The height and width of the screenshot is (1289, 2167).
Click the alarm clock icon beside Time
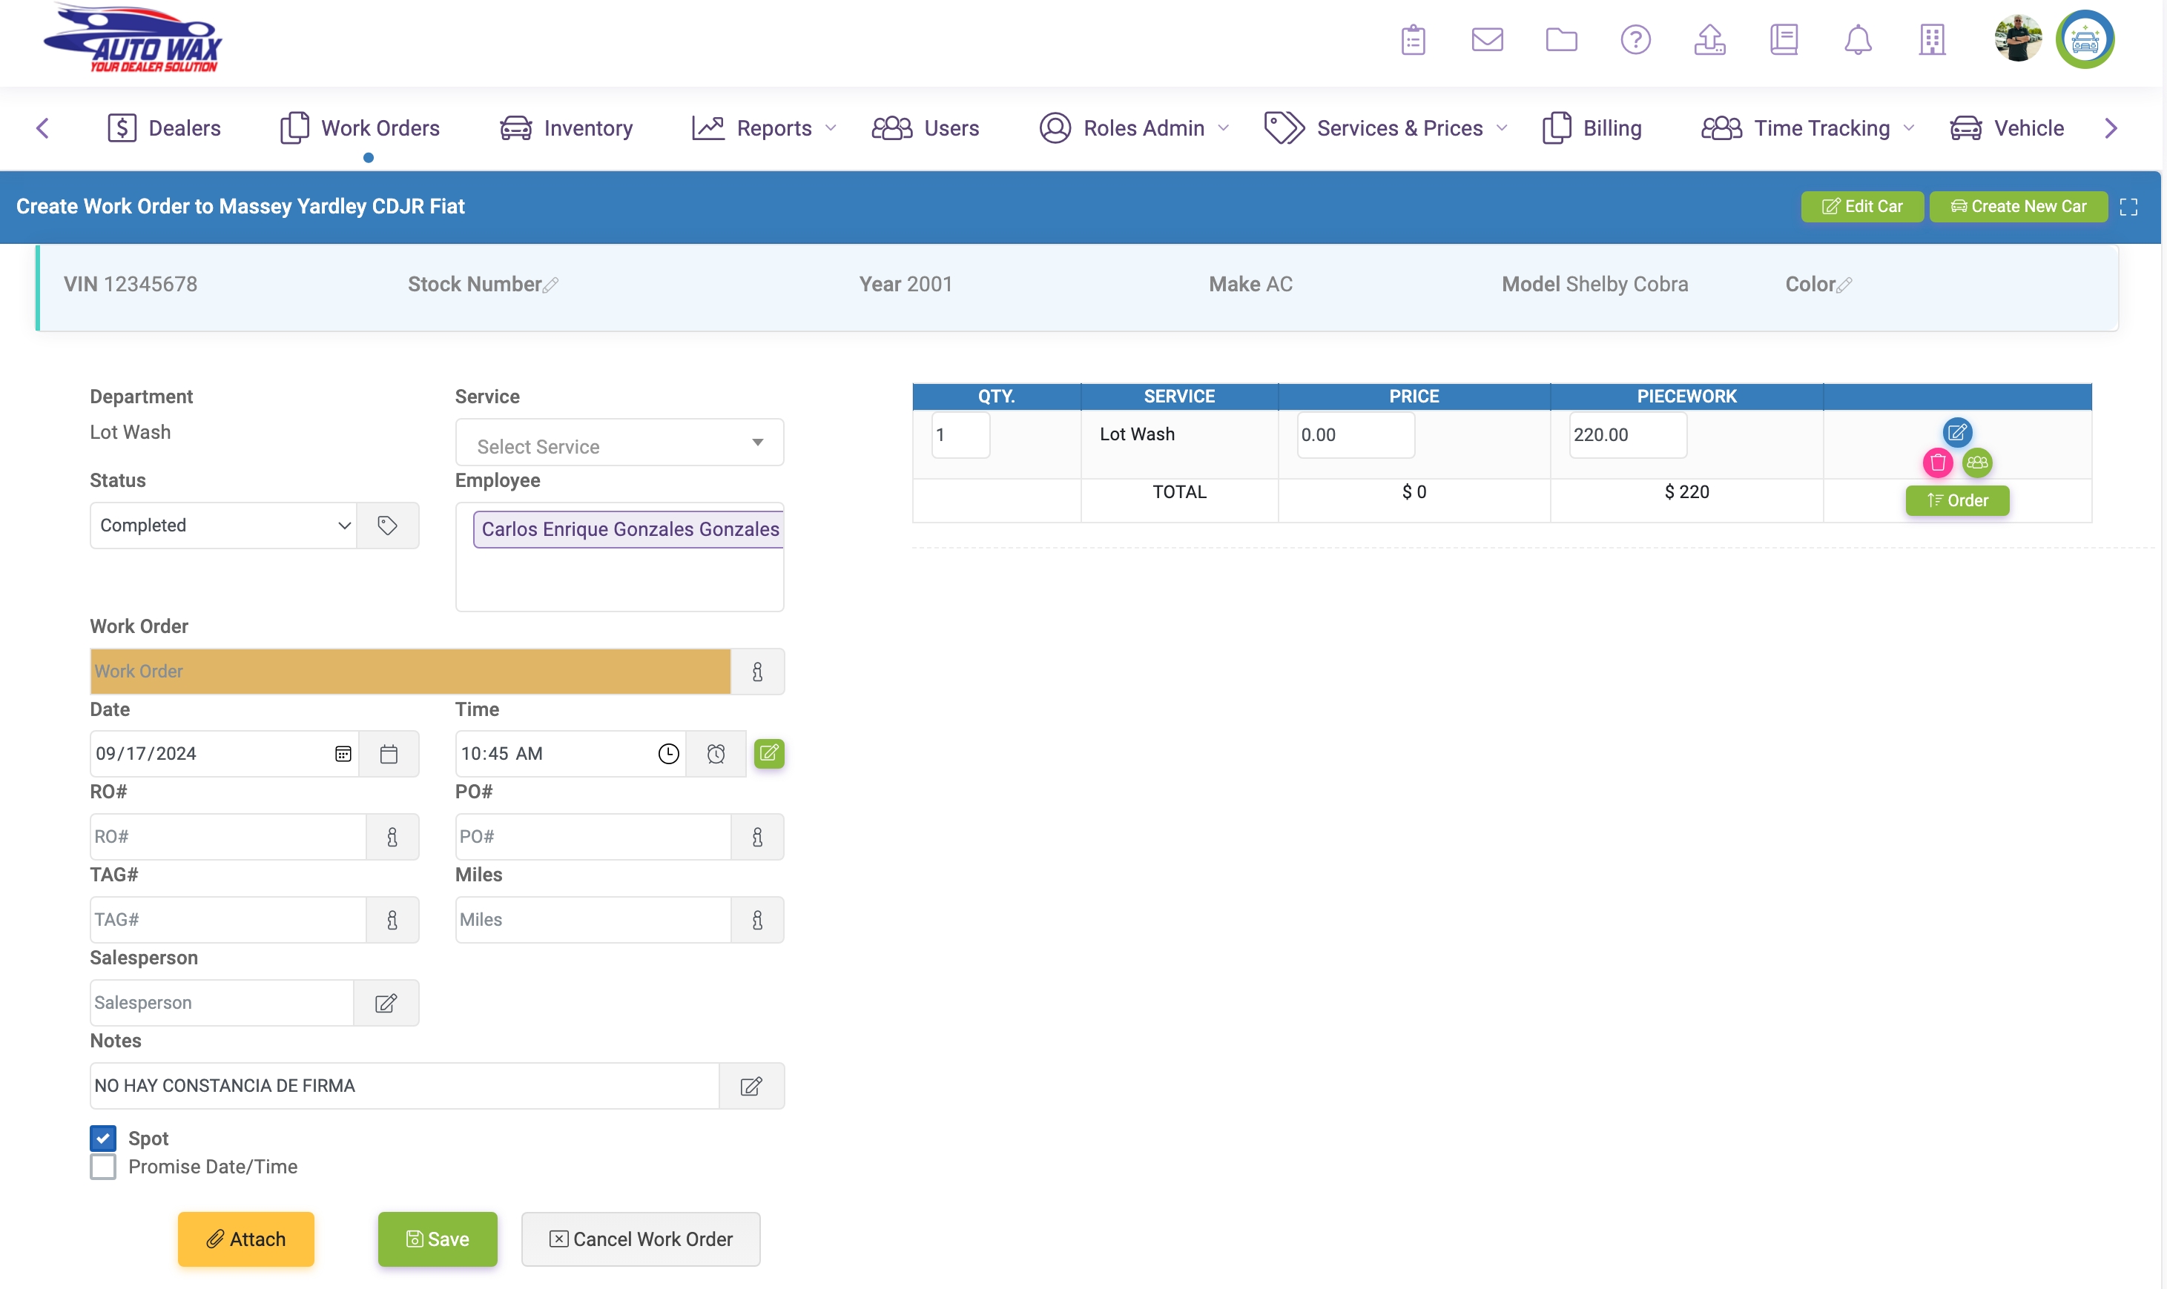pos(715,754)
